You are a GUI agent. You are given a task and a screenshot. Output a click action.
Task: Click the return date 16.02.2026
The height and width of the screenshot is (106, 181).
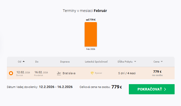pyautogui.click(x=41, y=72)
